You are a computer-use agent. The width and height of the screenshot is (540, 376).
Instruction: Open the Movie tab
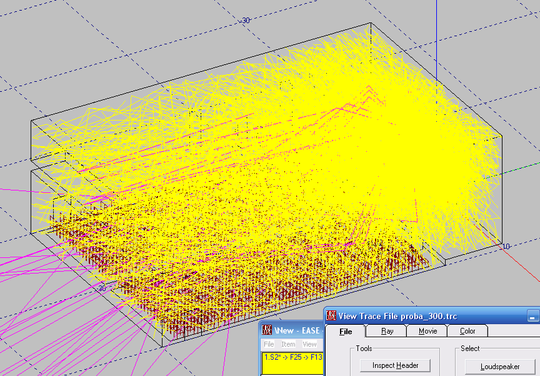coord(427,331)
